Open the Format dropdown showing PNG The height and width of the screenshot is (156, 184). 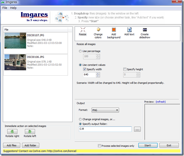tap(105, 110)
